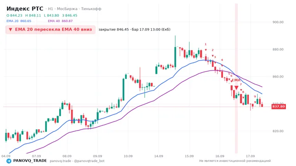Click the 09.09 date axis label
This screenshot has width=296, height=166.
tap(98, 156)
